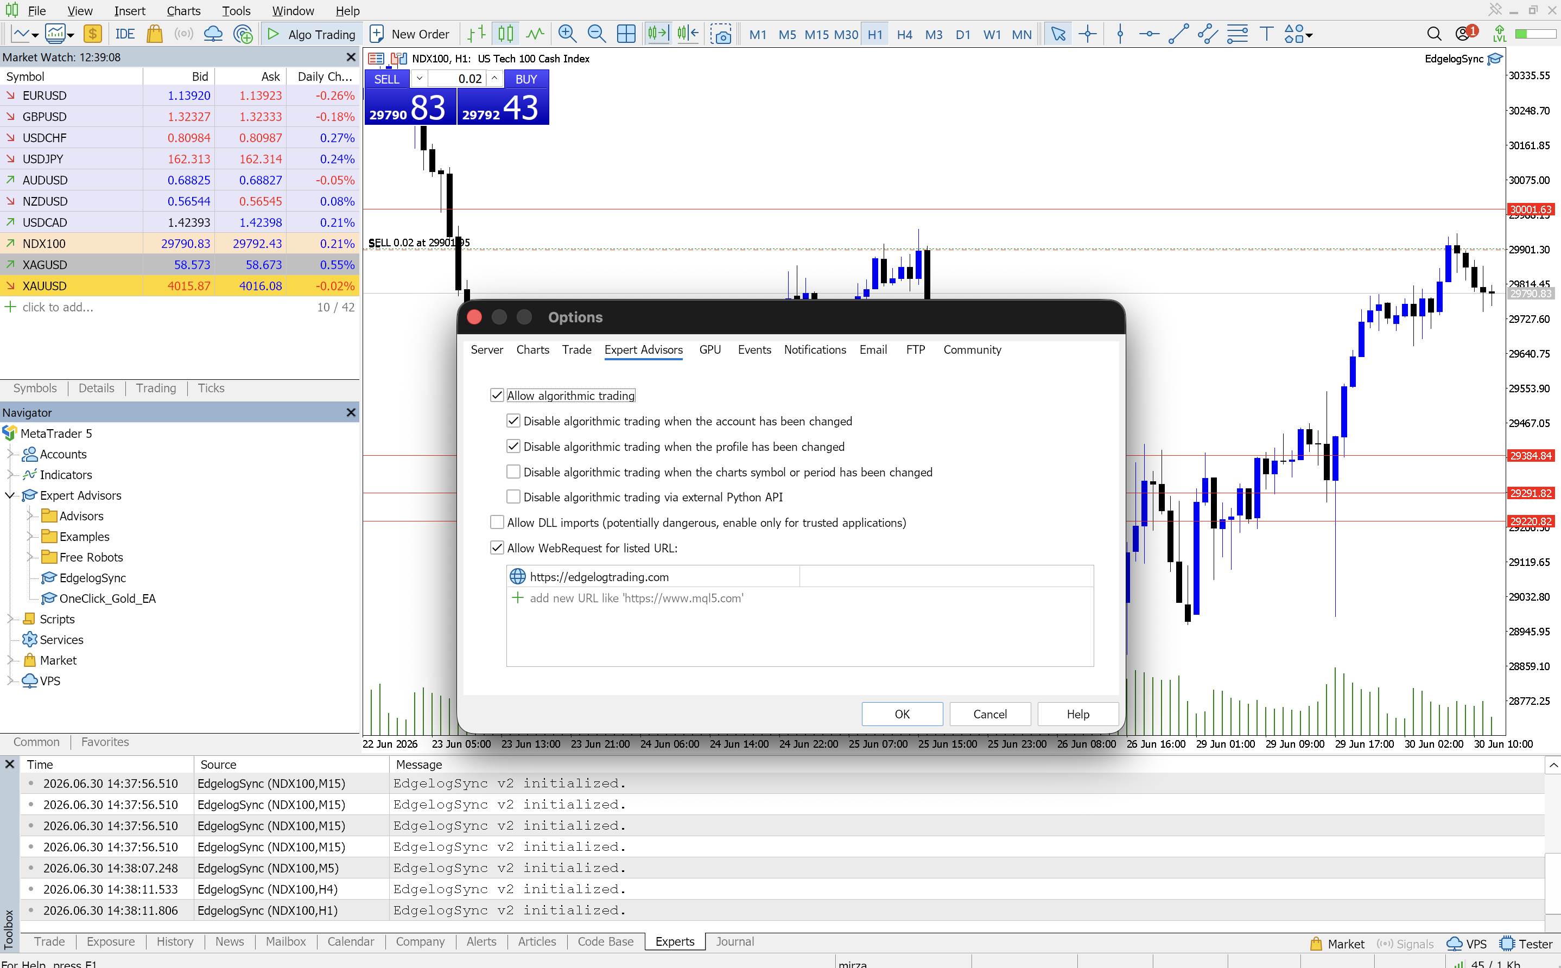
Task: Collapse the Expert Advisors tree node
Action: click(10, 495)
